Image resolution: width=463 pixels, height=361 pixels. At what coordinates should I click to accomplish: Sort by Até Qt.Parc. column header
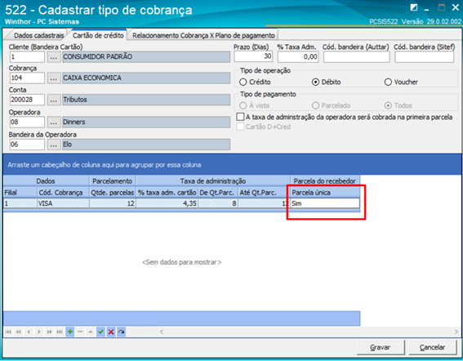tap(264, 193)
